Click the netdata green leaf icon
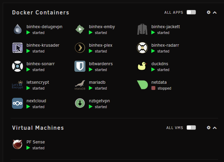 [x=142, y=85]
